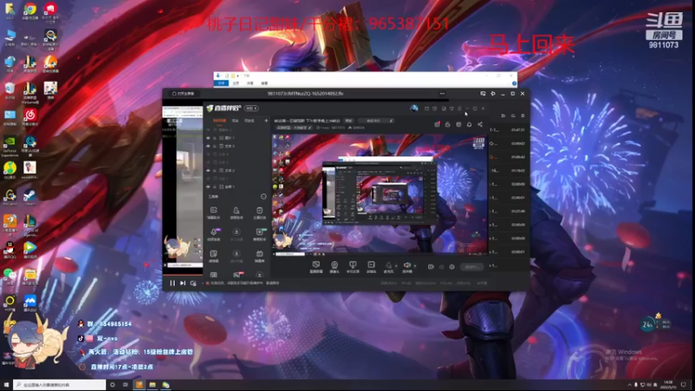
Task: Mute the speaker in the streaming app
Action: coord(407,267)
